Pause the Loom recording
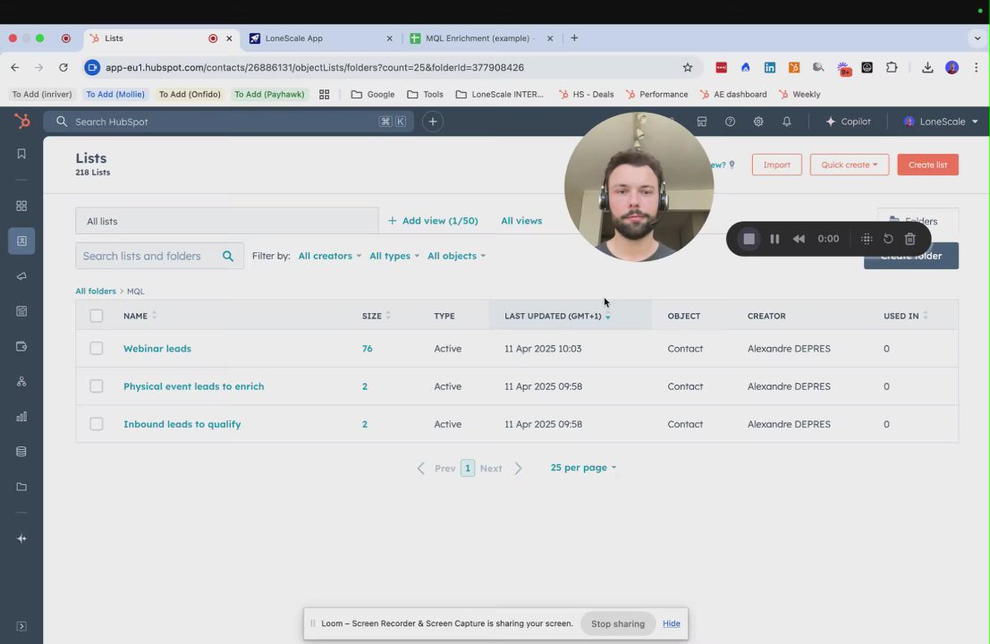The width and height of the screenshot is (990, 644). tap(774, 239)
